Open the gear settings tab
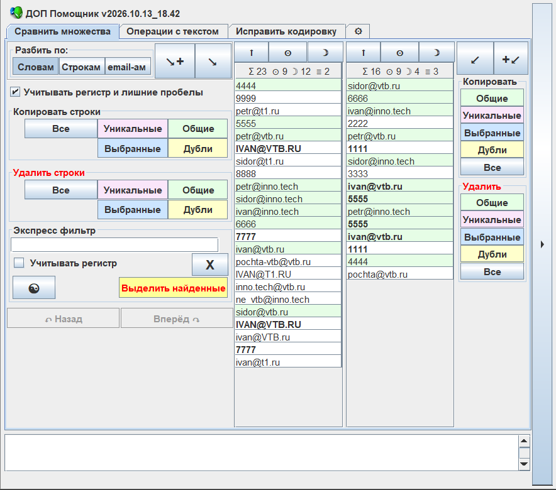This screenshot has width=556, height=490. click(x=358, y=31)
